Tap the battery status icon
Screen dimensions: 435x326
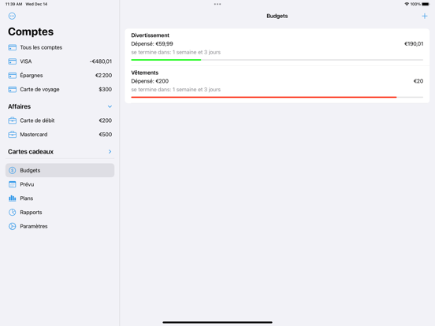(x=426, y=4)
